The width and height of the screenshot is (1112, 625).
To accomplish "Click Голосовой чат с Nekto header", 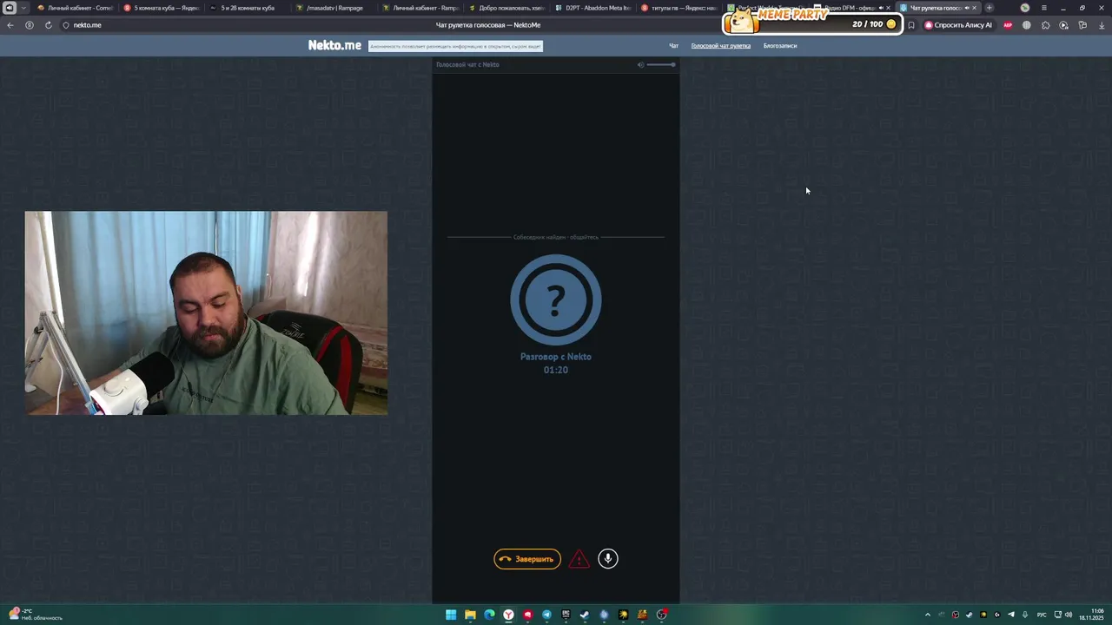I will [467, 64].
